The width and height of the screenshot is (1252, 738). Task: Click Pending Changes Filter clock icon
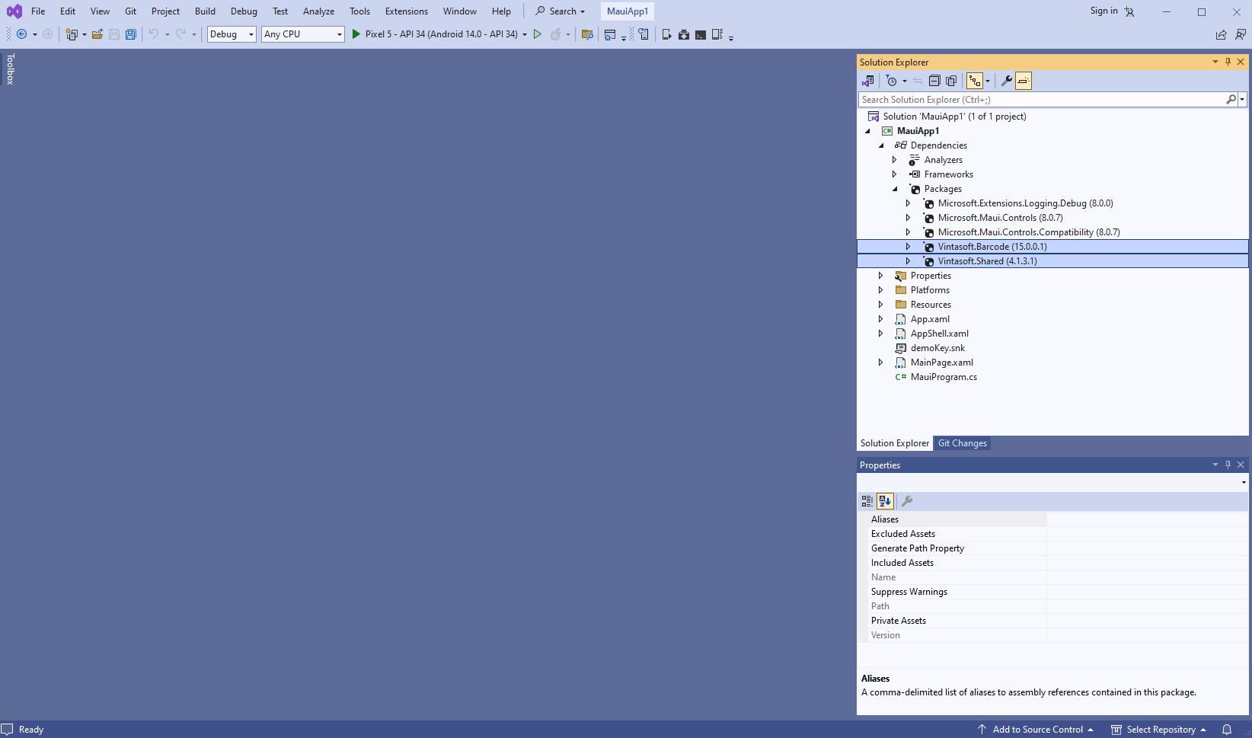tap(892, 81)
